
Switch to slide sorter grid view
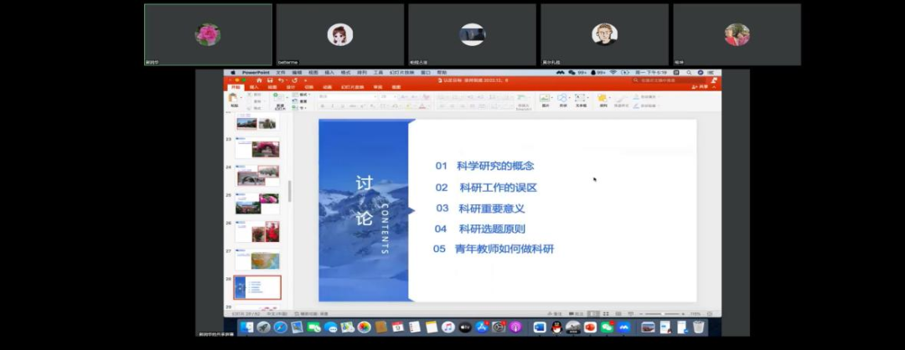point(606,314)
